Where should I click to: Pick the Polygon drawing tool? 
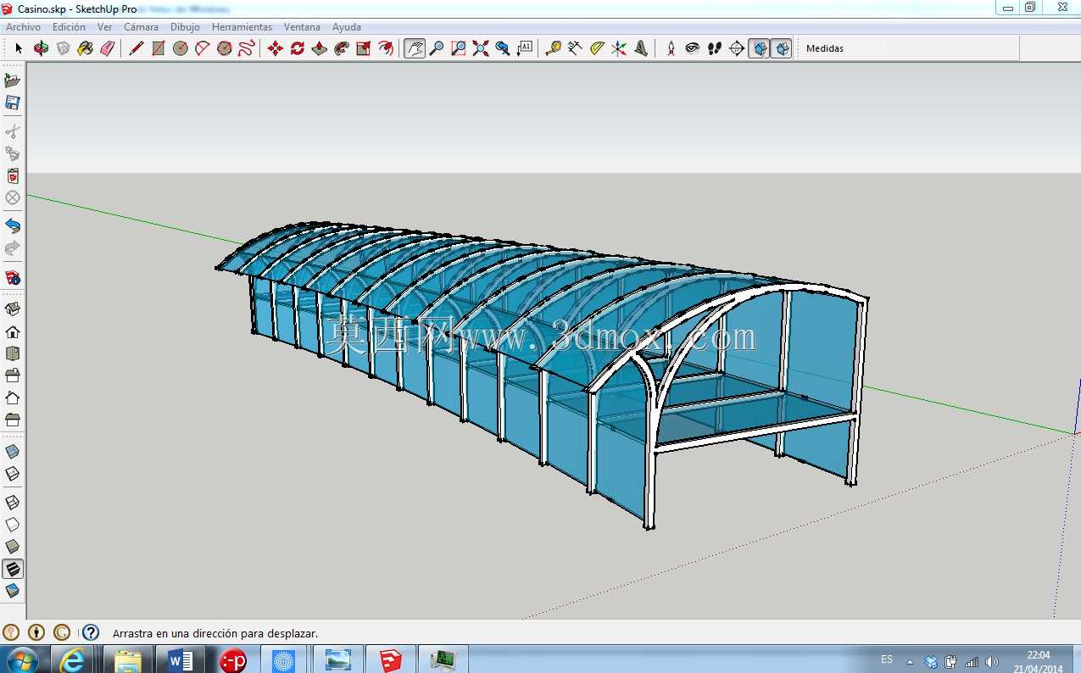tap(225, 48)
